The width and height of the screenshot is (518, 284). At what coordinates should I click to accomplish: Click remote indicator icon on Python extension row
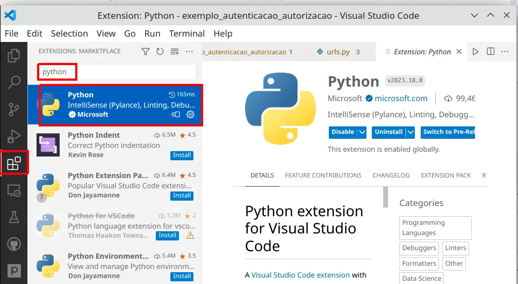pos(176,115)
